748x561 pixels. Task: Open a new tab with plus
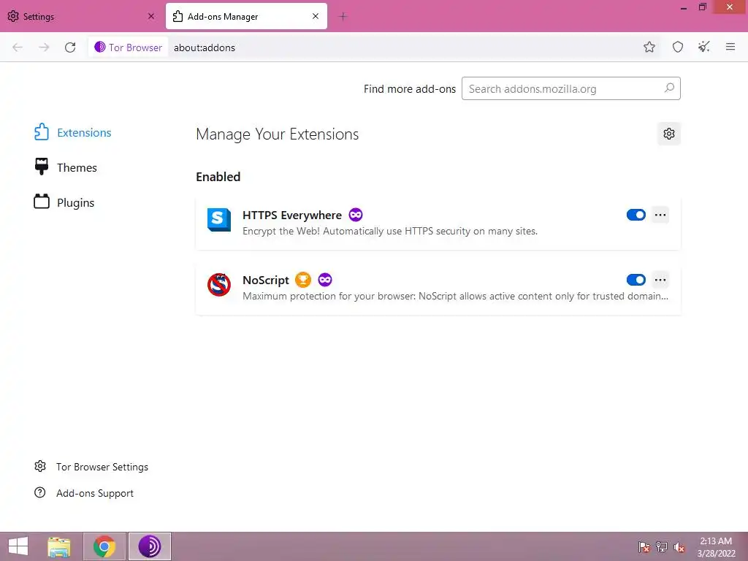coord(343,16)
